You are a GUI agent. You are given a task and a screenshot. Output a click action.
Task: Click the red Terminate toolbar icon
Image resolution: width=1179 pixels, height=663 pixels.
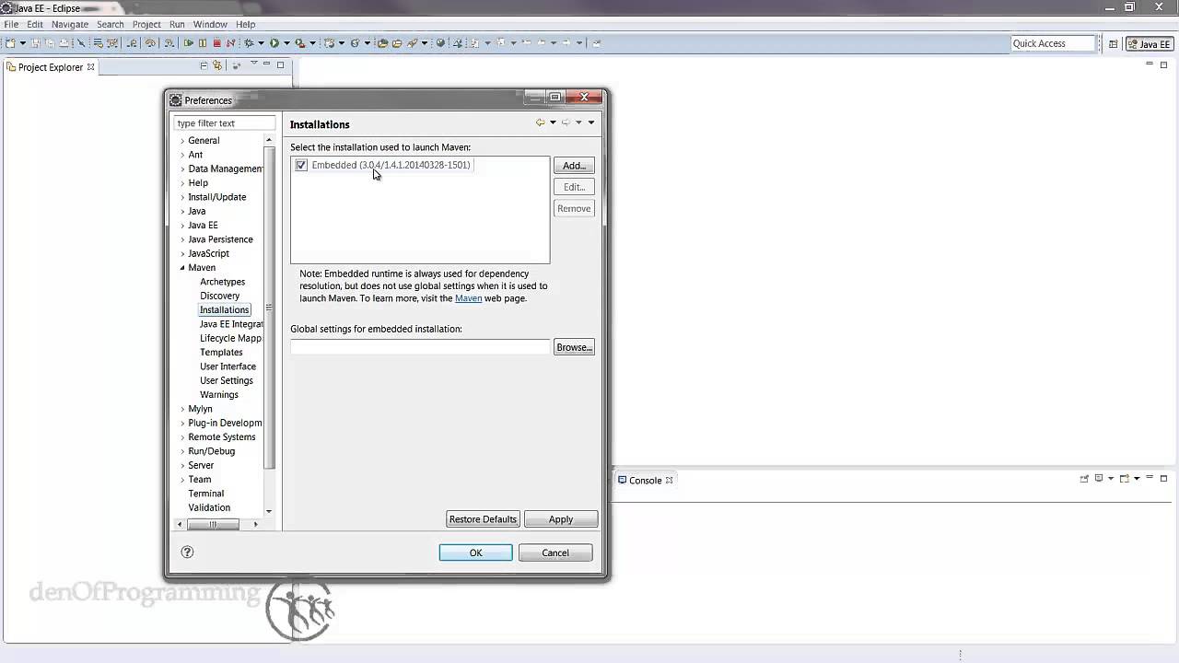[x=217, y=42]
